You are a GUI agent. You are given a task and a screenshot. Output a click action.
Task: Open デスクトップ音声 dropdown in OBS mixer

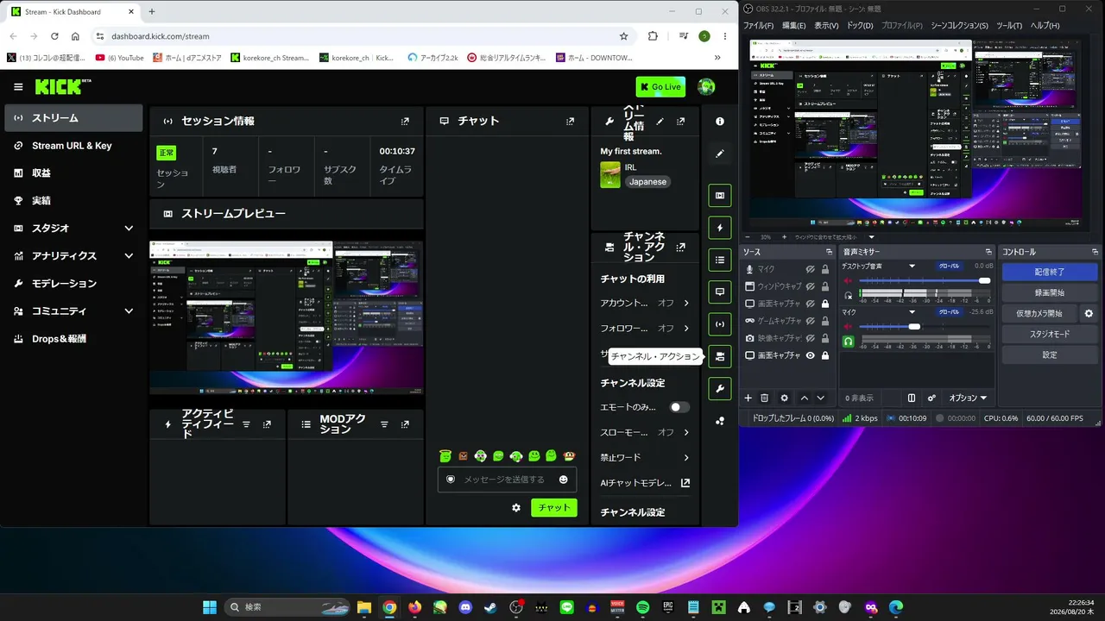coord(912,267)
